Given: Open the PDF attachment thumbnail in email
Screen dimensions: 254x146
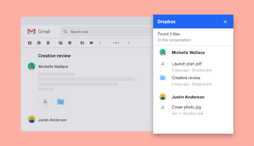Looking at the screenshot, I should click(45, 102).
